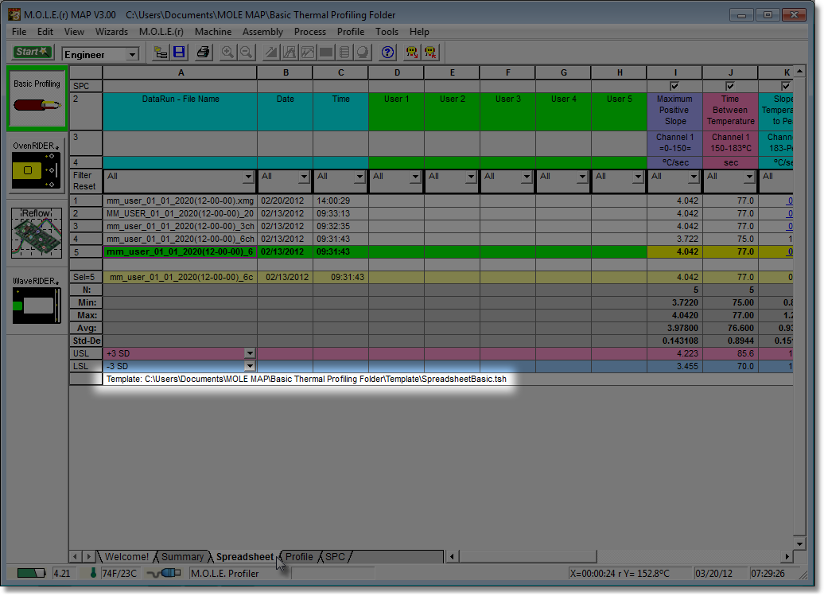Click the thermometer icon in status bar
824x596 pixels.
coord(94,573)
